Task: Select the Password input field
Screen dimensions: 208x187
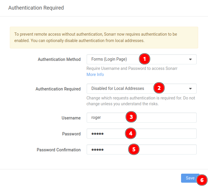Action: tap(142, 134)
